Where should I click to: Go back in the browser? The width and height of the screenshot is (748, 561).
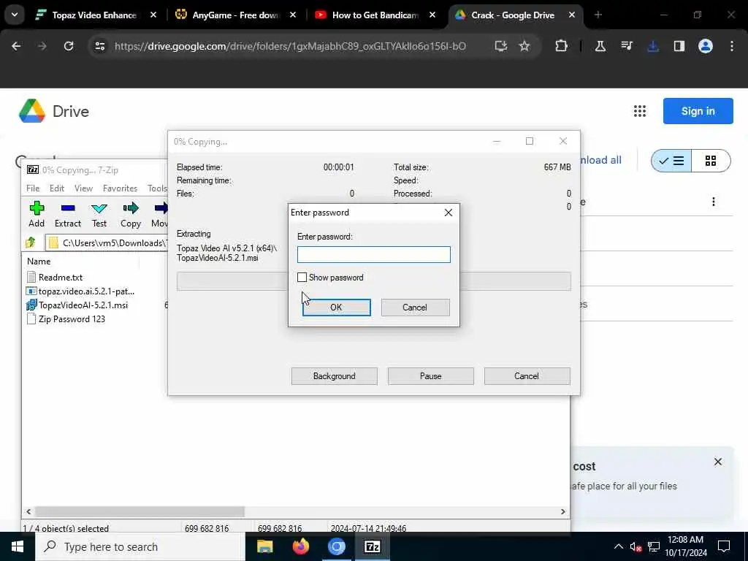16,46
